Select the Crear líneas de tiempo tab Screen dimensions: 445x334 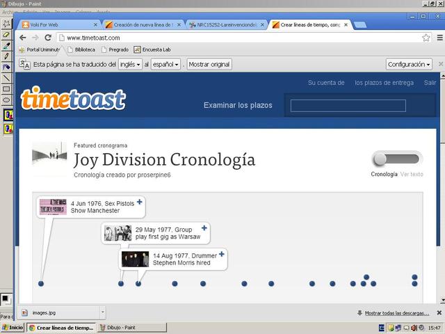310,25
